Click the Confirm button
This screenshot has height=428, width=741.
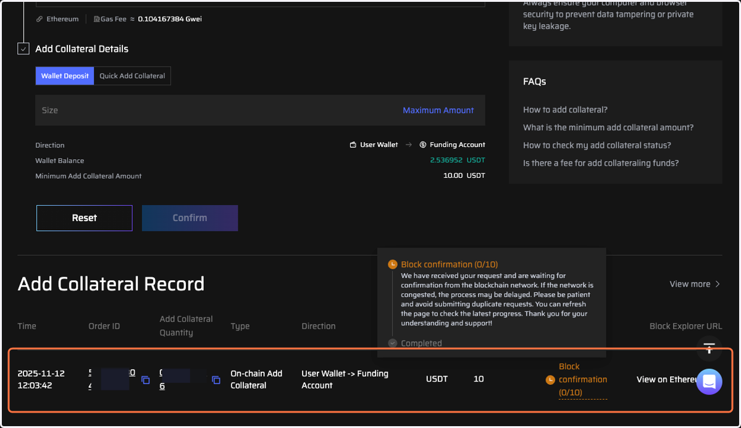(190, 218)
